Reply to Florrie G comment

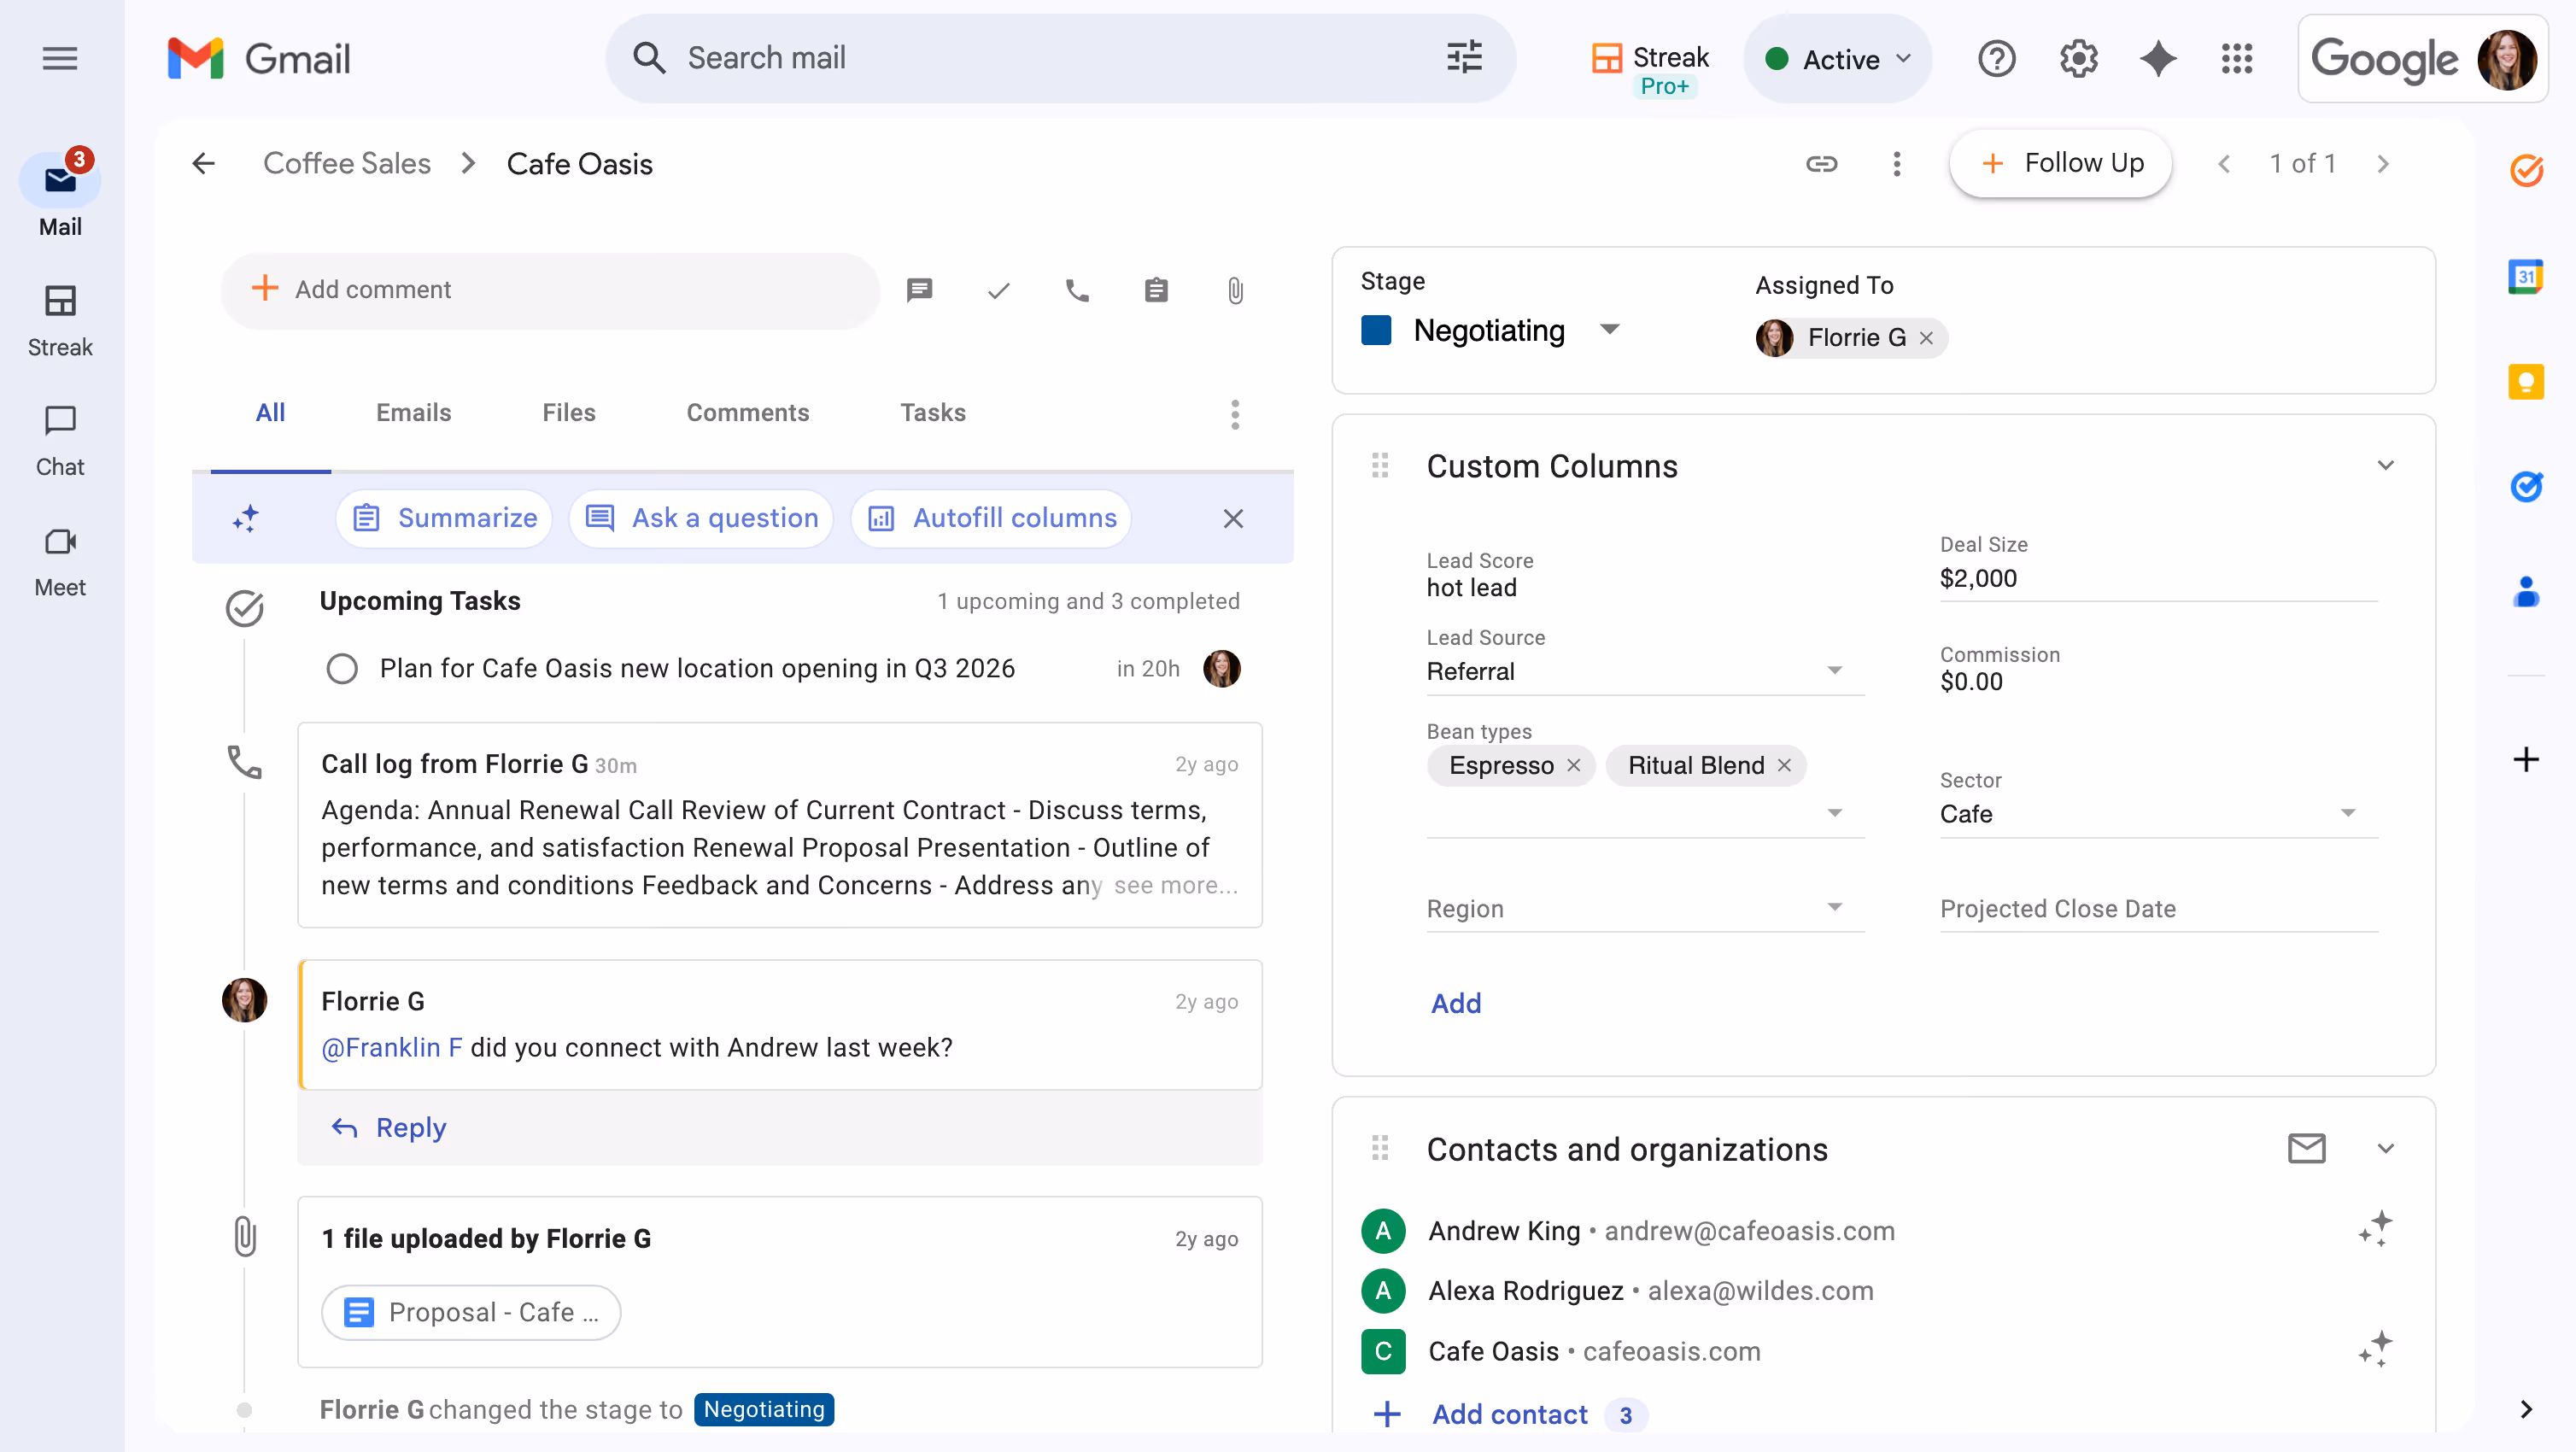[x=389, y=1128]
